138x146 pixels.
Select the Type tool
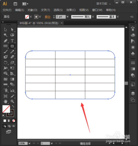coord(12,41)
